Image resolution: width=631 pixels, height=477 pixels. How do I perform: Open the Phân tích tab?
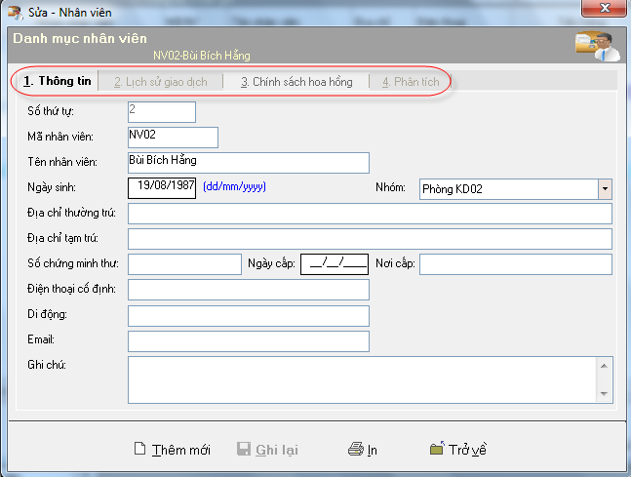[x=410, y=82]
